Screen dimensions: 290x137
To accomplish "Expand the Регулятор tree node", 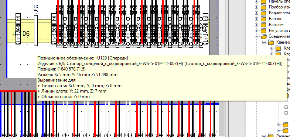I will point(256,30).
